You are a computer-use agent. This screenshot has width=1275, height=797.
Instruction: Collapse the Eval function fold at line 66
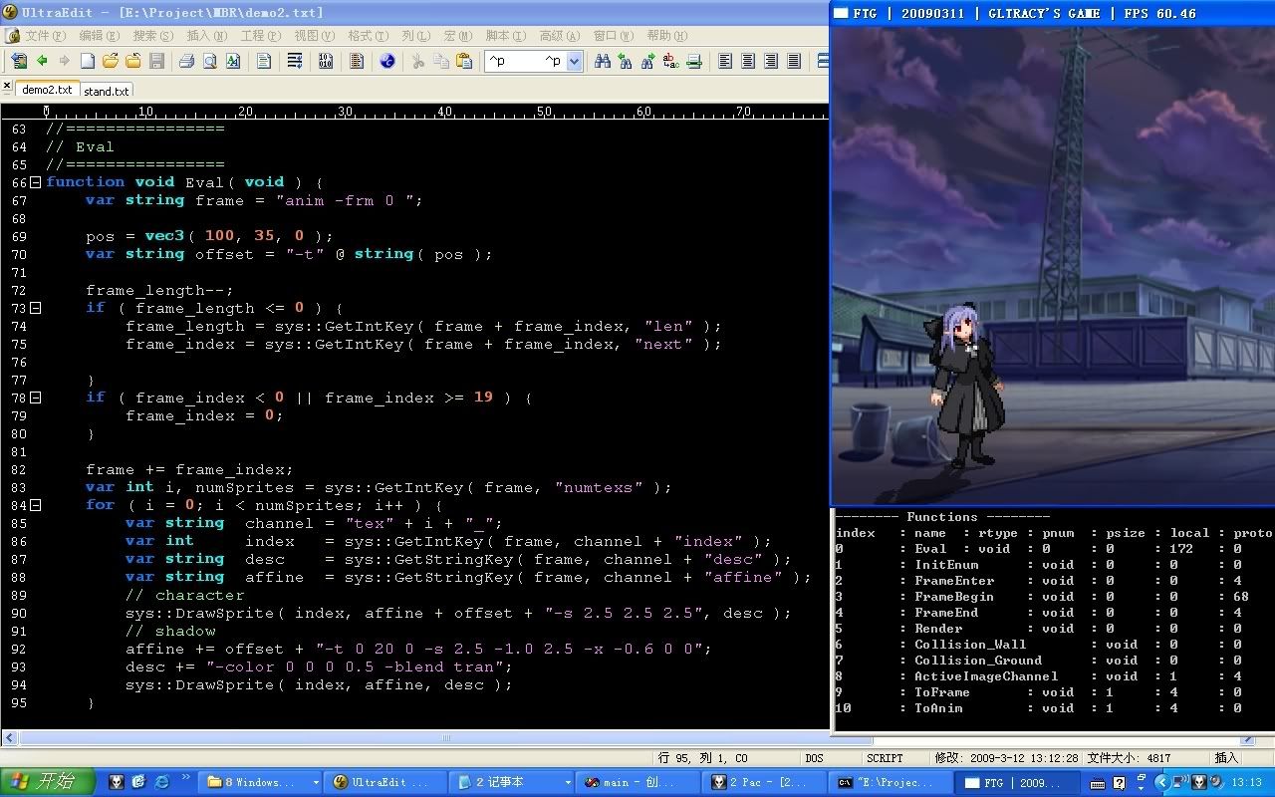point(36,182)
